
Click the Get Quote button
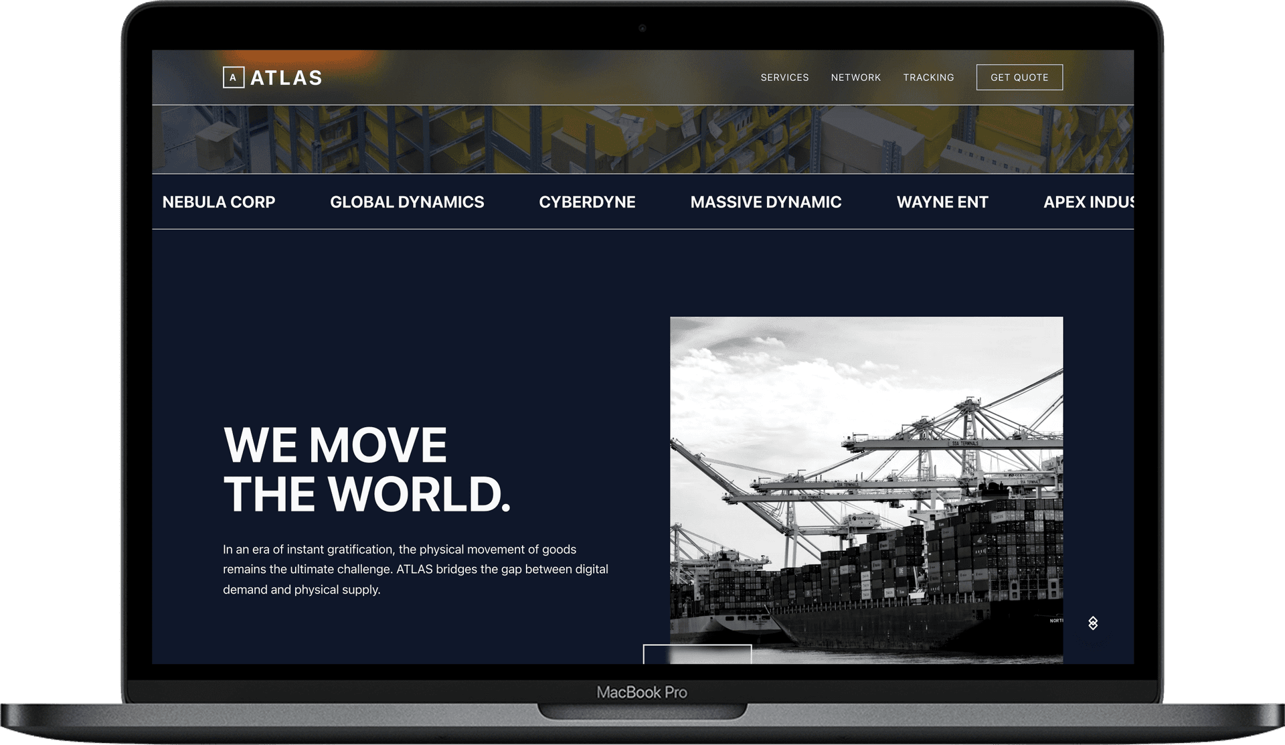tap(1019, 78)
